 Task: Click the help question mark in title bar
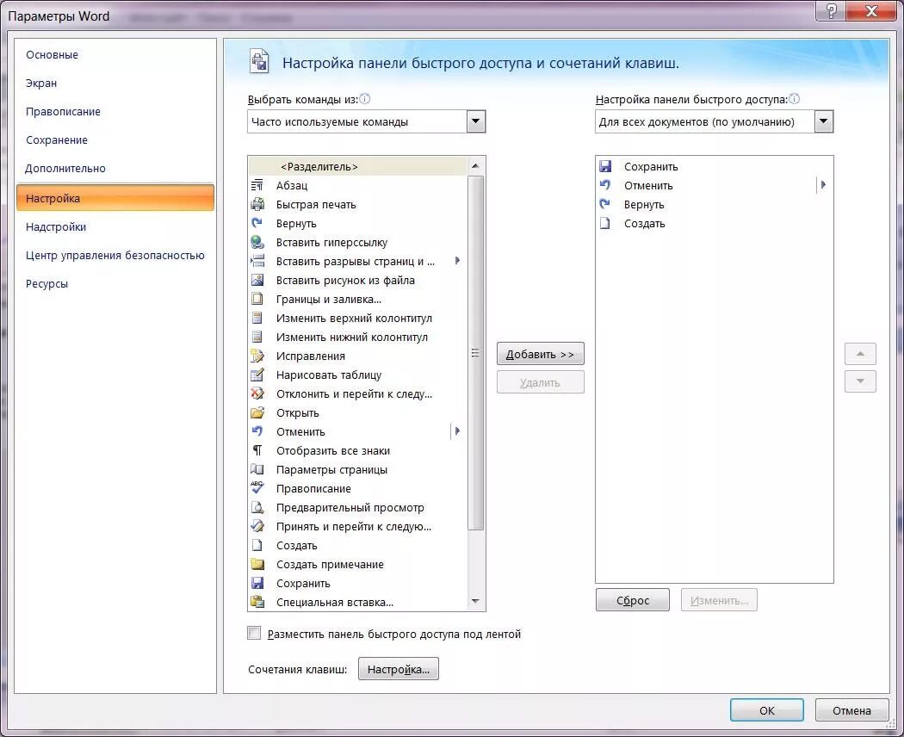coord(832,11)
